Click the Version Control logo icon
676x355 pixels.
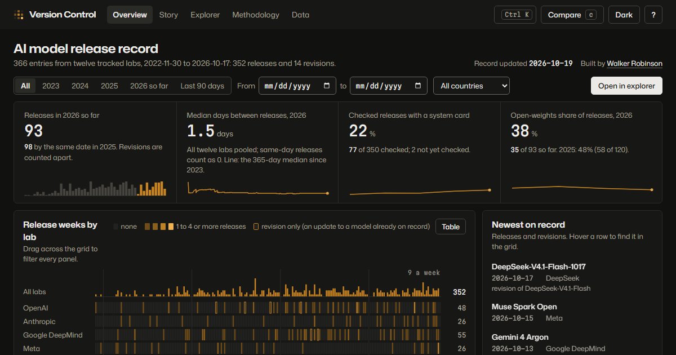[19, 15]
